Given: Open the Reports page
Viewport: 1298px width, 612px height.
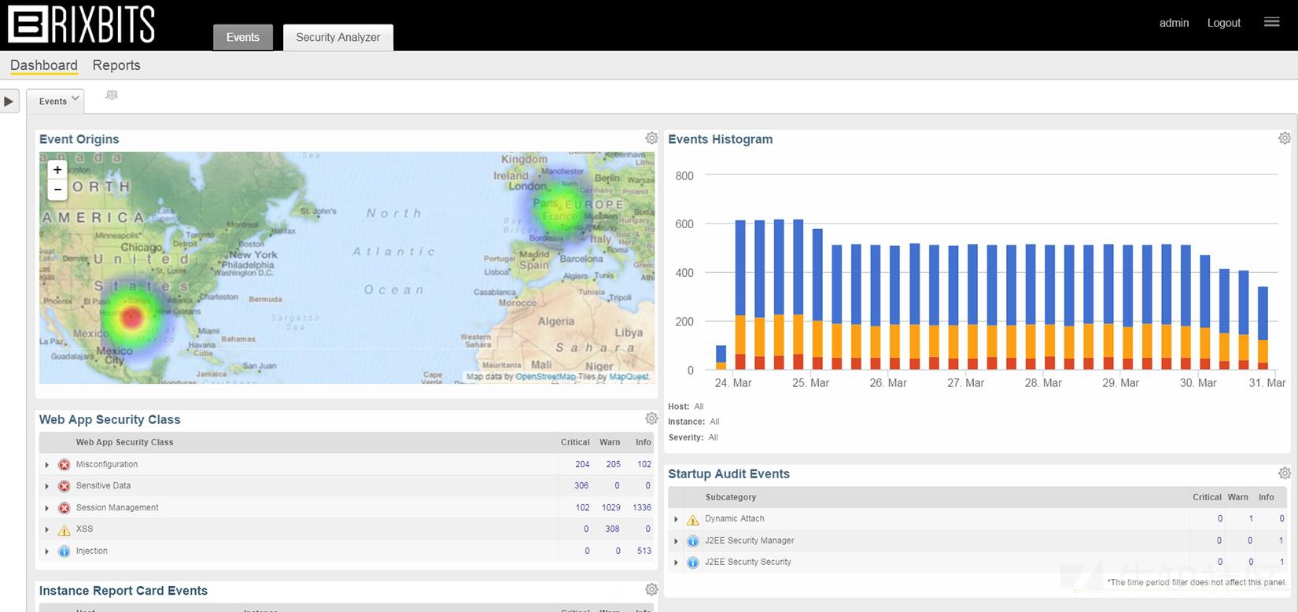Looking at the screenshot, I should [x=116, y=65].
